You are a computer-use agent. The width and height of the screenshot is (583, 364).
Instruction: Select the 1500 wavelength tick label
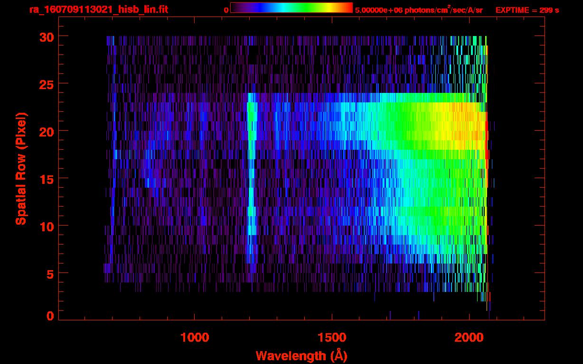(x=332, y=337)
